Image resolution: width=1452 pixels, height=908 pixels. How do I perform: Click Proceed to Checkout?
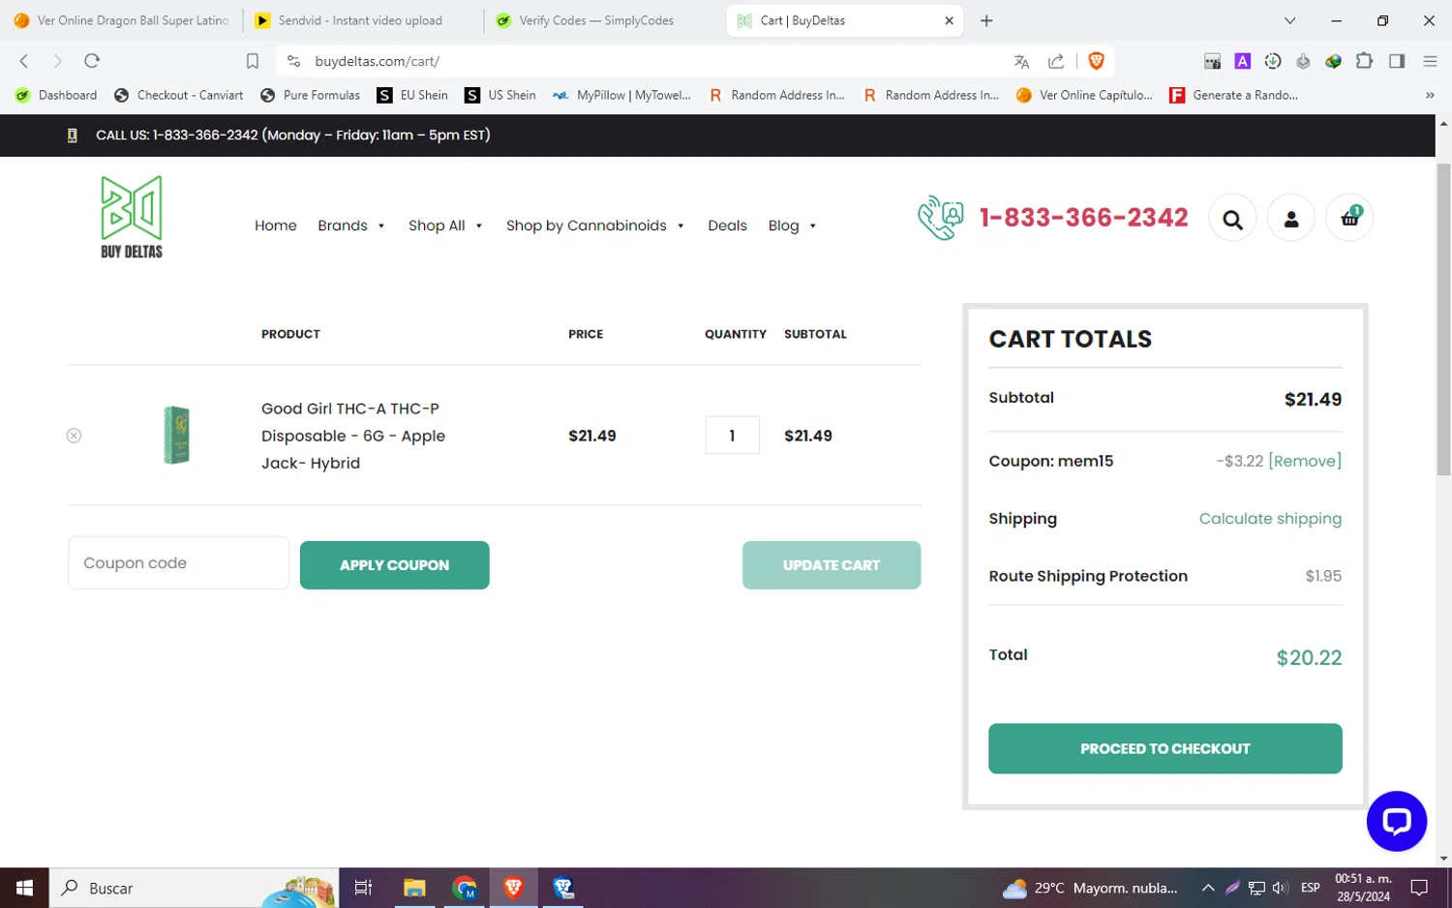click(1165, 748)
